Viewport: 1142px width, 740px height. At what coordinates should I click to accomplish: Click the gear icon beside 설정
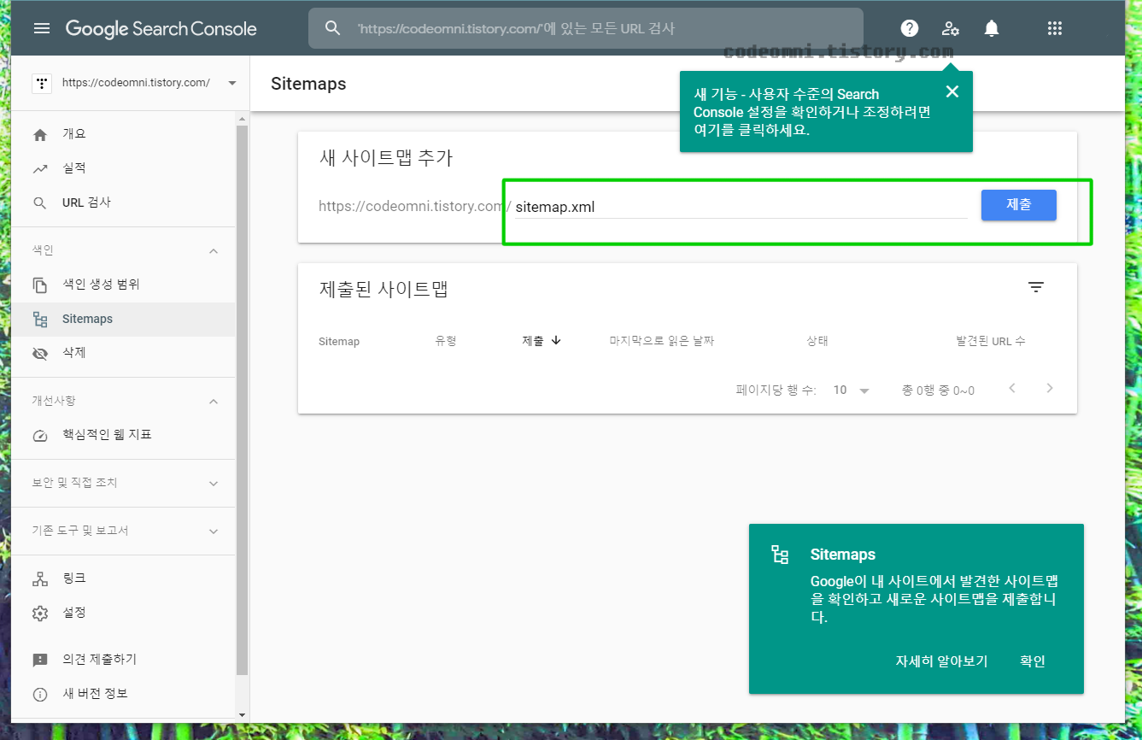40,613
